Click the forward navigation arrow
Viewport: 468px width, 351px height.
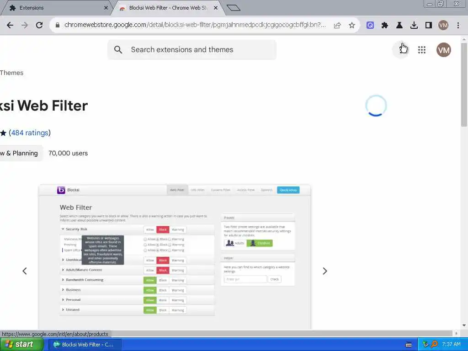click(25, 25)
